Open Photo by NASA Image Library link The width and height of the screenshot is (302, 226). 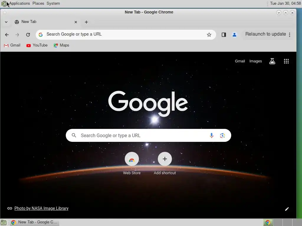pos(41,208)
